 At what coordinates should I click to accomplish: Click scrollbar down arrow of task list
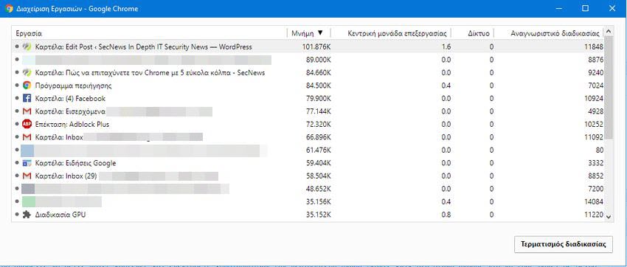coord(609,216)
